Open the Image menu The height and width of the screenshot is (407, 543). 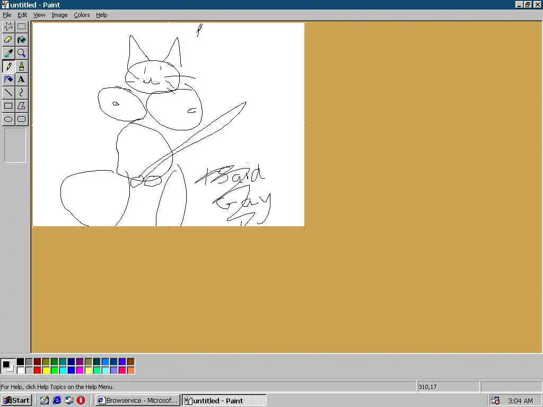59,15
